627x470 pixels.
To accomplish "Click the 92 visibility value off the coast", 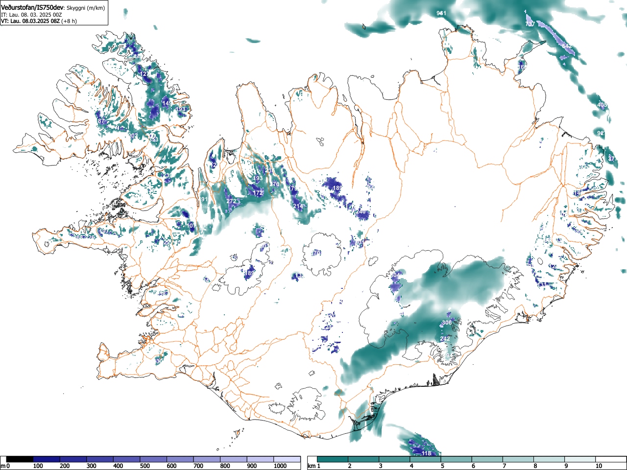I will pos(601,133).
